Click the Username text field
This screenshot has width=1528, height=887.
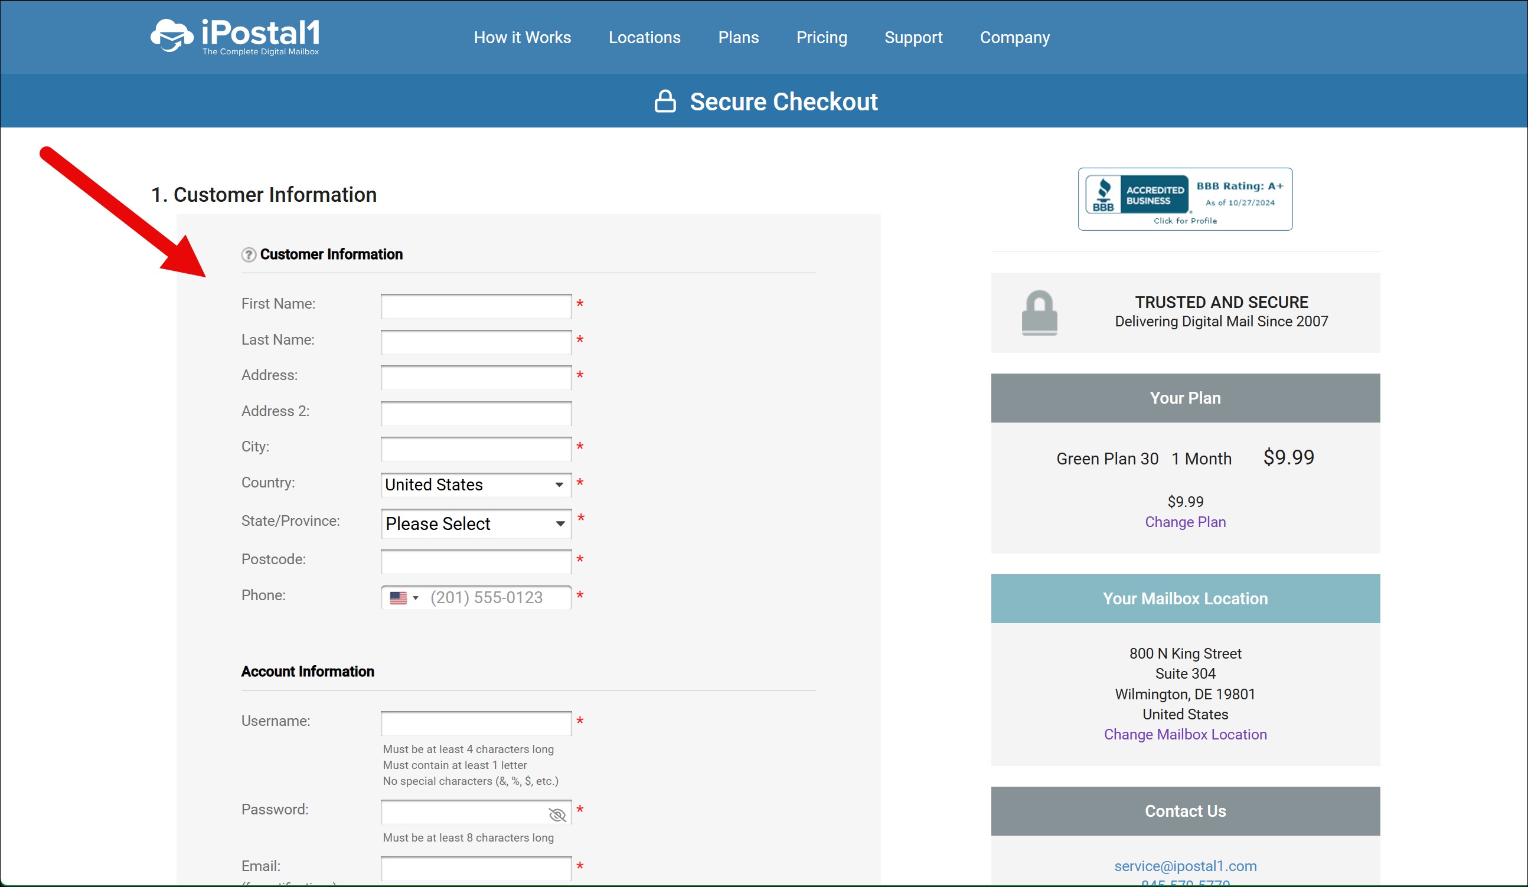pyautogui.click(x=475, y=723)
